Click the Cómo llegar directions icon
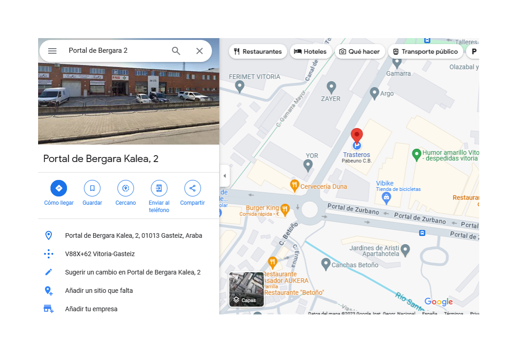This screenshot has width=515, height=364. [x=59, y=188]
